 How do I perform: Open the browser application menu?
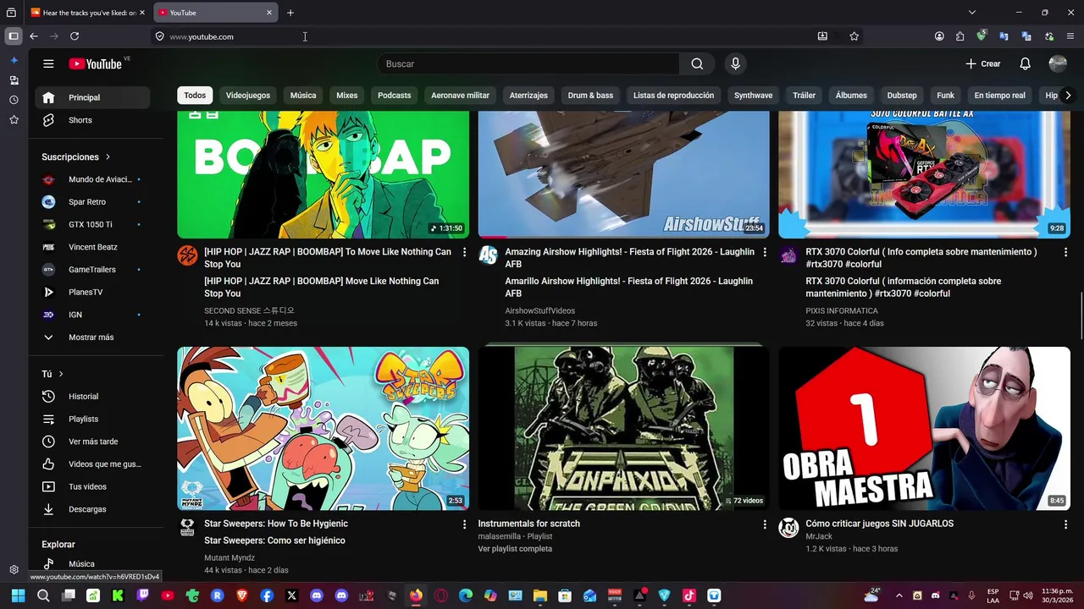point(1070,36)
